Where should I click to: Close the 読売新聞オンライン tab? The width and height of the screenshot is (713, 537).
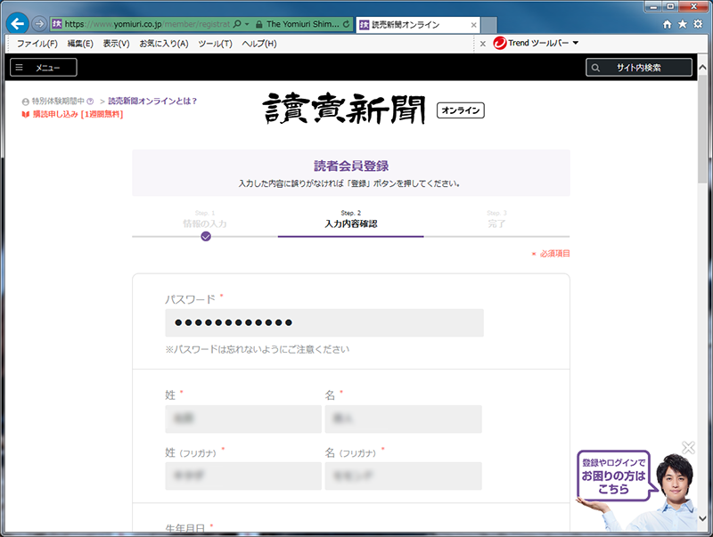(x=473, y=25)
